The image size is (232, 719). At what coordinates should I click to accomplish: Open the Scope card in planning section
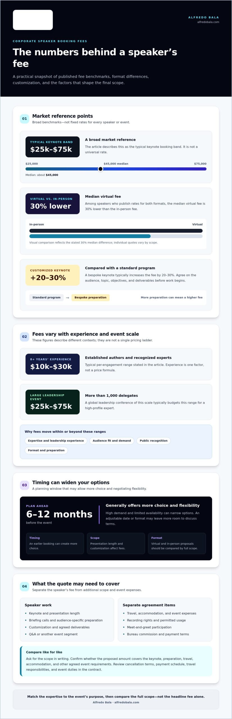[x=116, y=543]
